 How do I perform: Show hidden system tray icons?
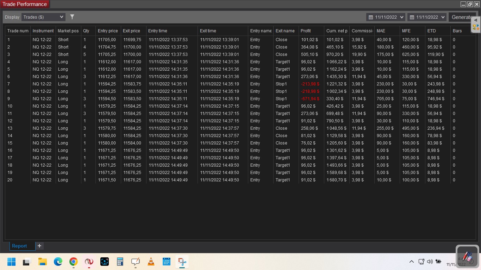pyautogui.click(x=411, y=262)
